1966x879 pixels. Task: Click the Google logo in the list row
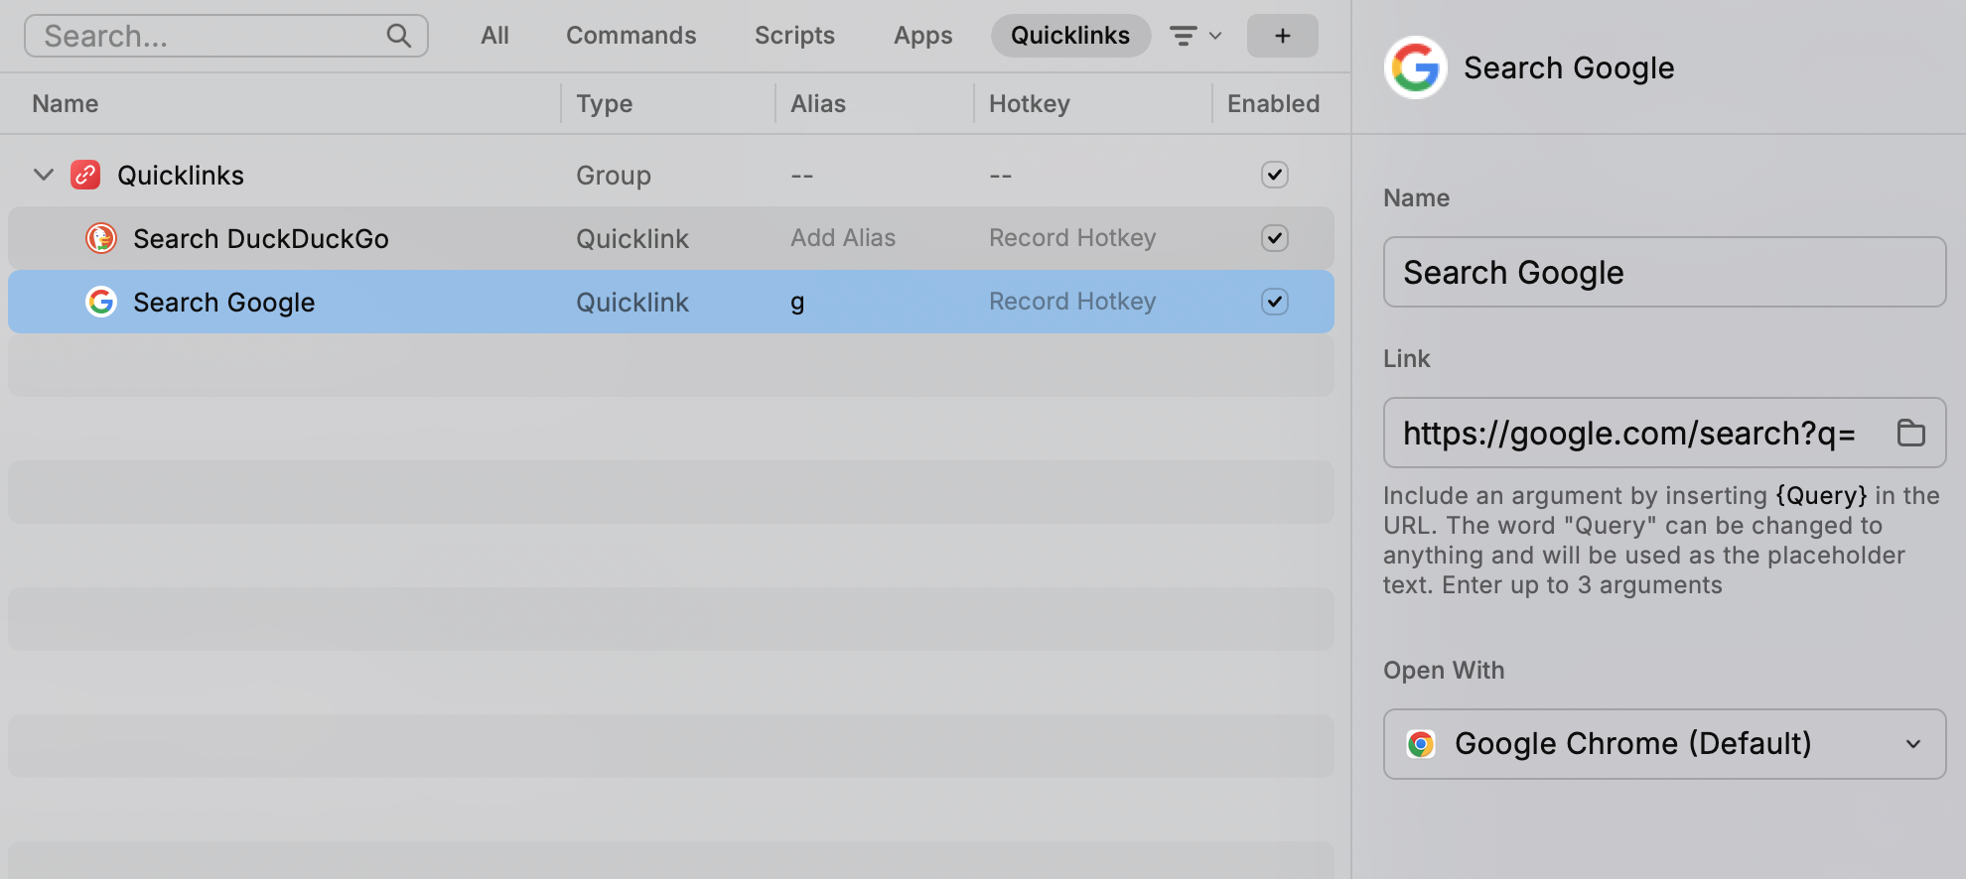pos(101,302)
